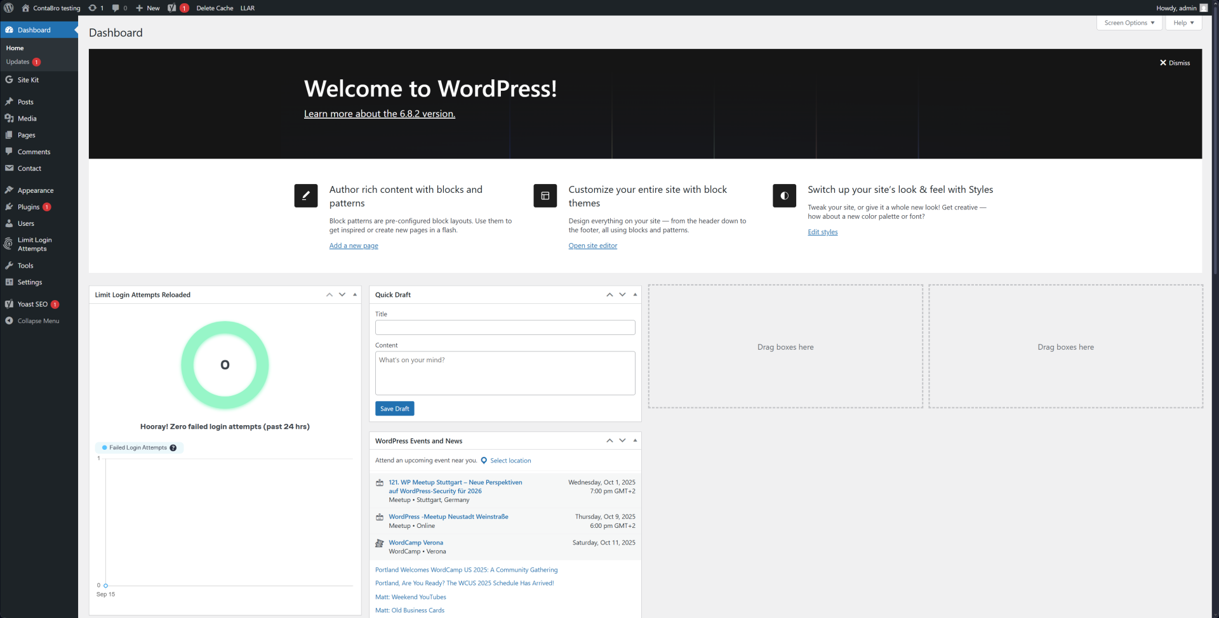Move Quick Draft widget down
Viewport: 1219px width, 618px height.
click(x=622, y=295)
